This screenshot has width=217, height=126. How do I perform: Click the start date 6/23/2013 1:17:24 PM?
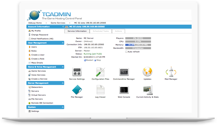[x=94, y=57]
